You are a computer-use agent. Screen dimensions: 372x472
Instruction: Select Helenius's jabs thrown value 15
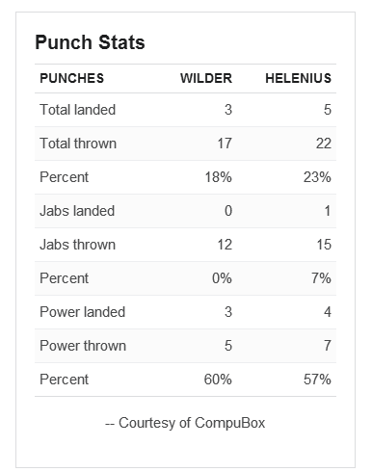tap(324, 245)
